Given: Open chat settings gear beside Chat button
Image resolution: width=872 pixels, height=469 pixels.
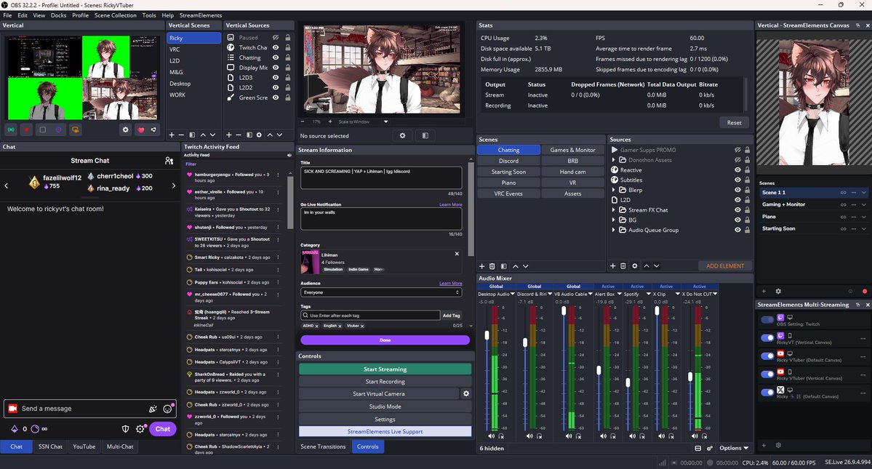Looking at the screenshot, I should tap(140, 429).
